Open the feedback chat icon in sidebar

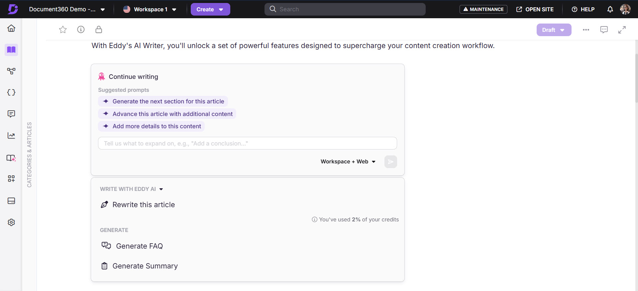click(11, 114)
